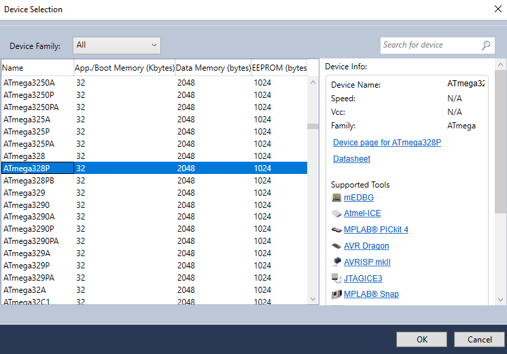This screenshot has width=507, height=354.
Task: Select the ATmega329 row
Action: pyautogui.click(x=154, y=193)
